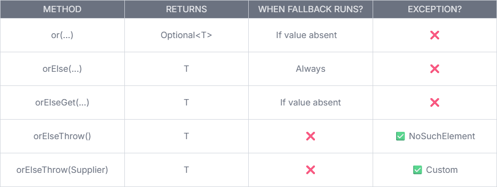The image size is (497, 187).
Task: Click the red cross in orElseThrow(Supplier) fallback cell
Action: click(310, 170)
